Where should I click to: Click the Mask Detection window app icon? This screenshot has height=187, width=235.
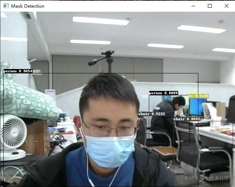[x=6, y=6]
